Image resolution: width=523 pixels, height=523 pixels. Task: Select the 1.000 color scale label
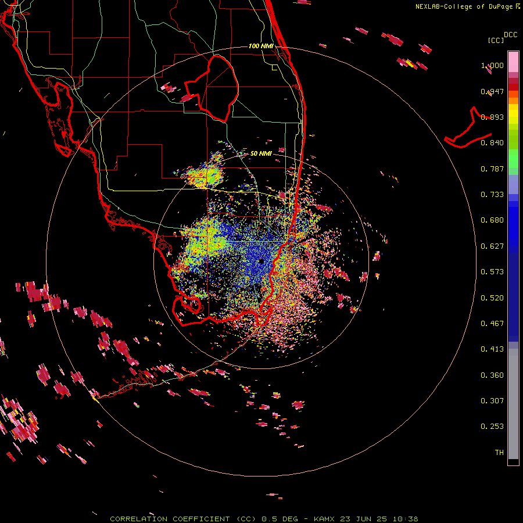pos(492,65)
